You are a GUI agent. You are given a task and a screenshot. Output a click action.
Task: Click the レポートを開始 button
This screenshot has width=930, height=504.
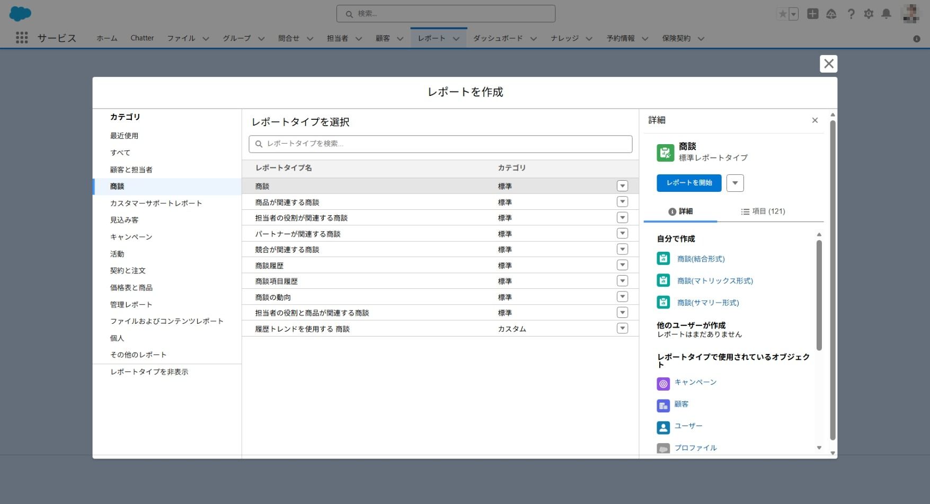point(689,183)
